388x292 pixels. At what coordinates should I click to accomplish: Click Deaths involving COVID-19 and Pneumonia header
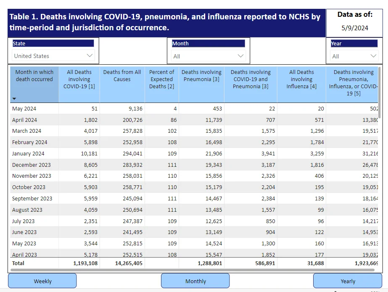[251, 84]
